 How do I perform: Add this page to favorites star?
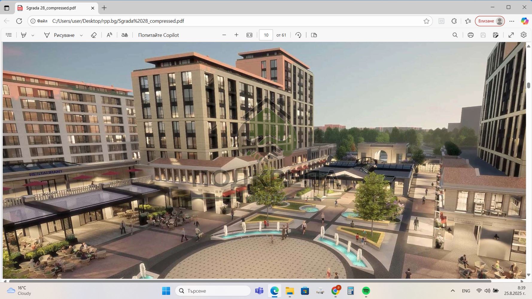(x=426, y=21)
